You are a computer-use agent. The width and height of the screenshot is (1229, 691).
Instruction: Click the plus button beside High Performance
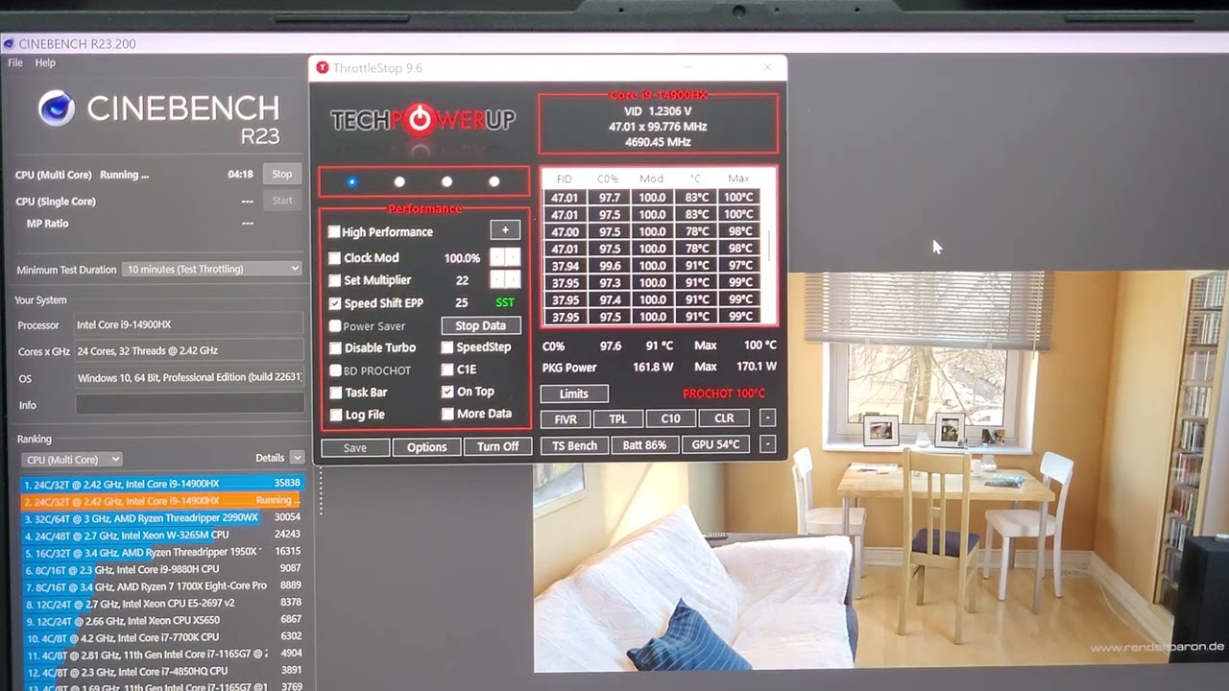pos(505,230)
